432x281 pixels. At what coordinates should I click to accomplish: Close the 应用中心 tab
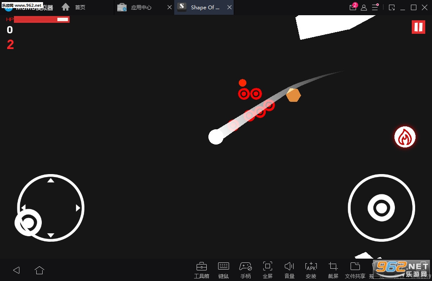[170, 8]
